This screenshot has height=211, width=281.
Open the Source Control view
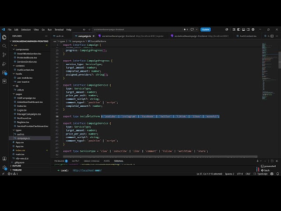pos(4,55)
